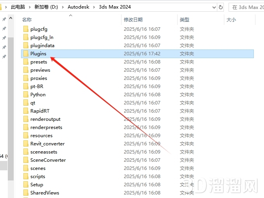Screen dimensions: 264x198
Task: Click the navigation pane scrollbar track
Action: tap(11, 110)
